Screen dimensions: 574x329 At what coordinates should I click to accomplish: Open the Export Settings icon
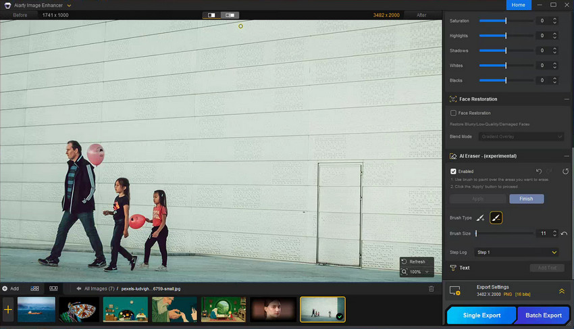pyautogui.click(x=455, y=291)
